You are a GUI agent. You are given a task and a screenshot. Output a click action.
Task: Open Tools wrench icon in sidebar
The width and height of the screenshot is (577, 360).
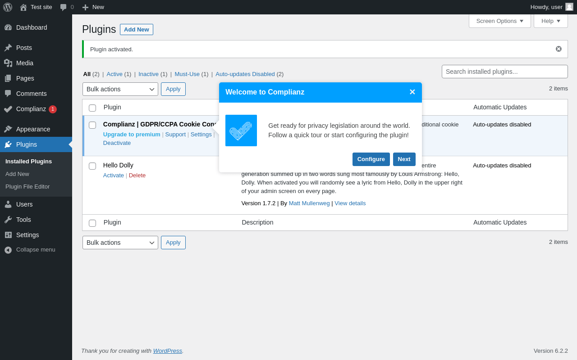pos(8,220)
